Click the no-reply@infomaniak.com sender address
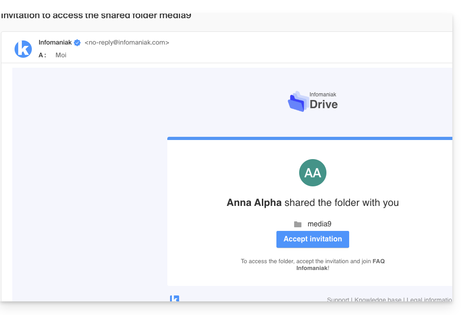This screenshot has height=315, width=466. tap(127, 43)
